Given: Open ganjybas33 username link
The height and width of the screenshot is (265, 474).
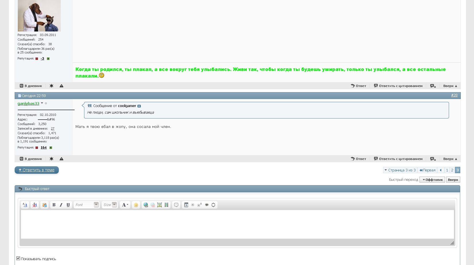Looking at the screenshot, I should pos(28,104).
